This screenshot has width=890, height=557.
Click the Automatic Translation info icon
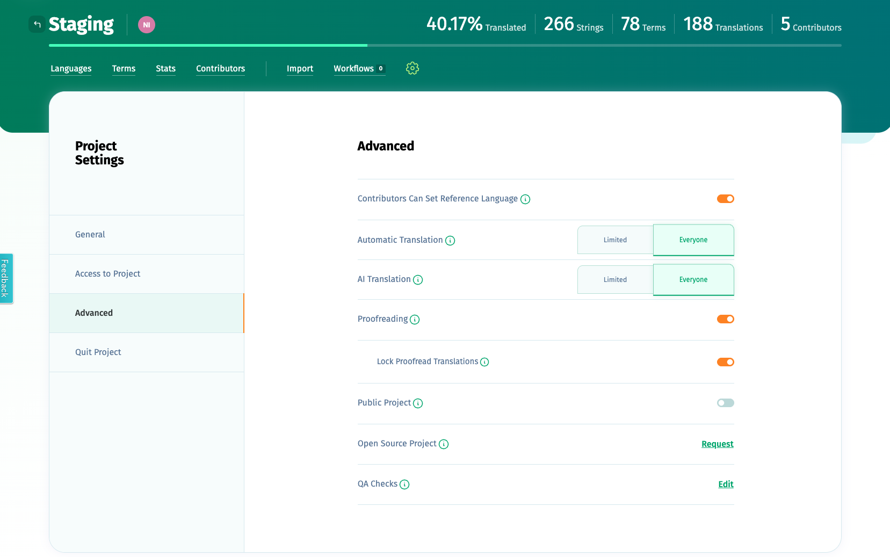tap(450, 241)
